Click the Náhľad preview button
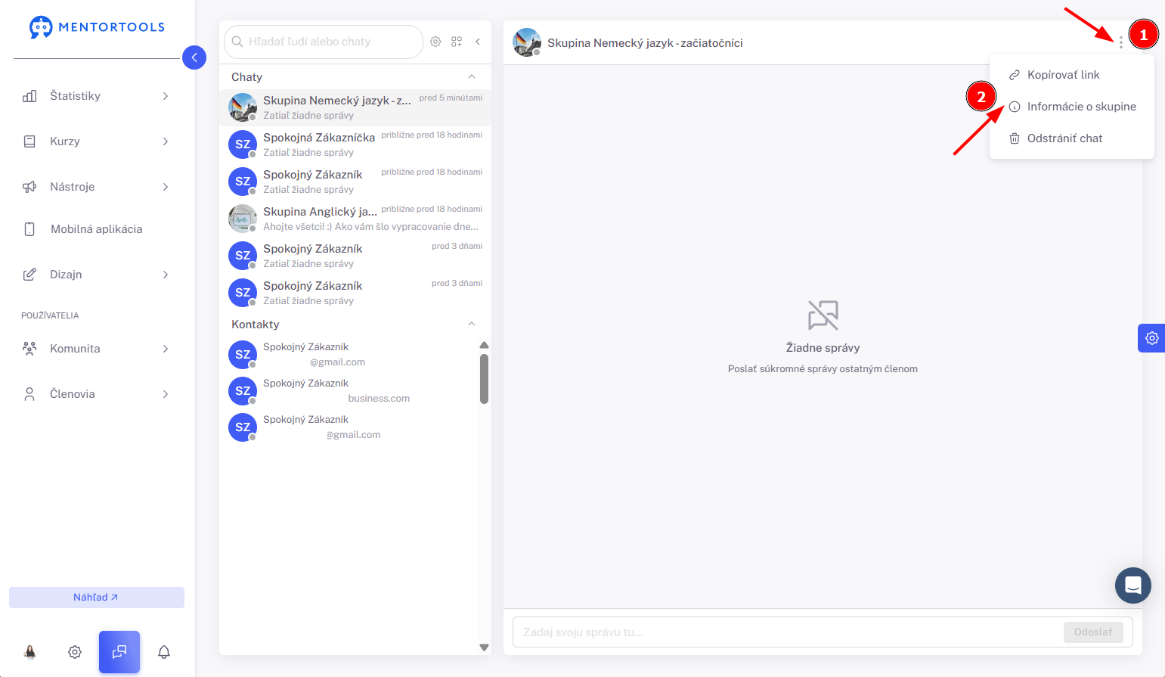 pyautogui.click(x=97, y=598)
